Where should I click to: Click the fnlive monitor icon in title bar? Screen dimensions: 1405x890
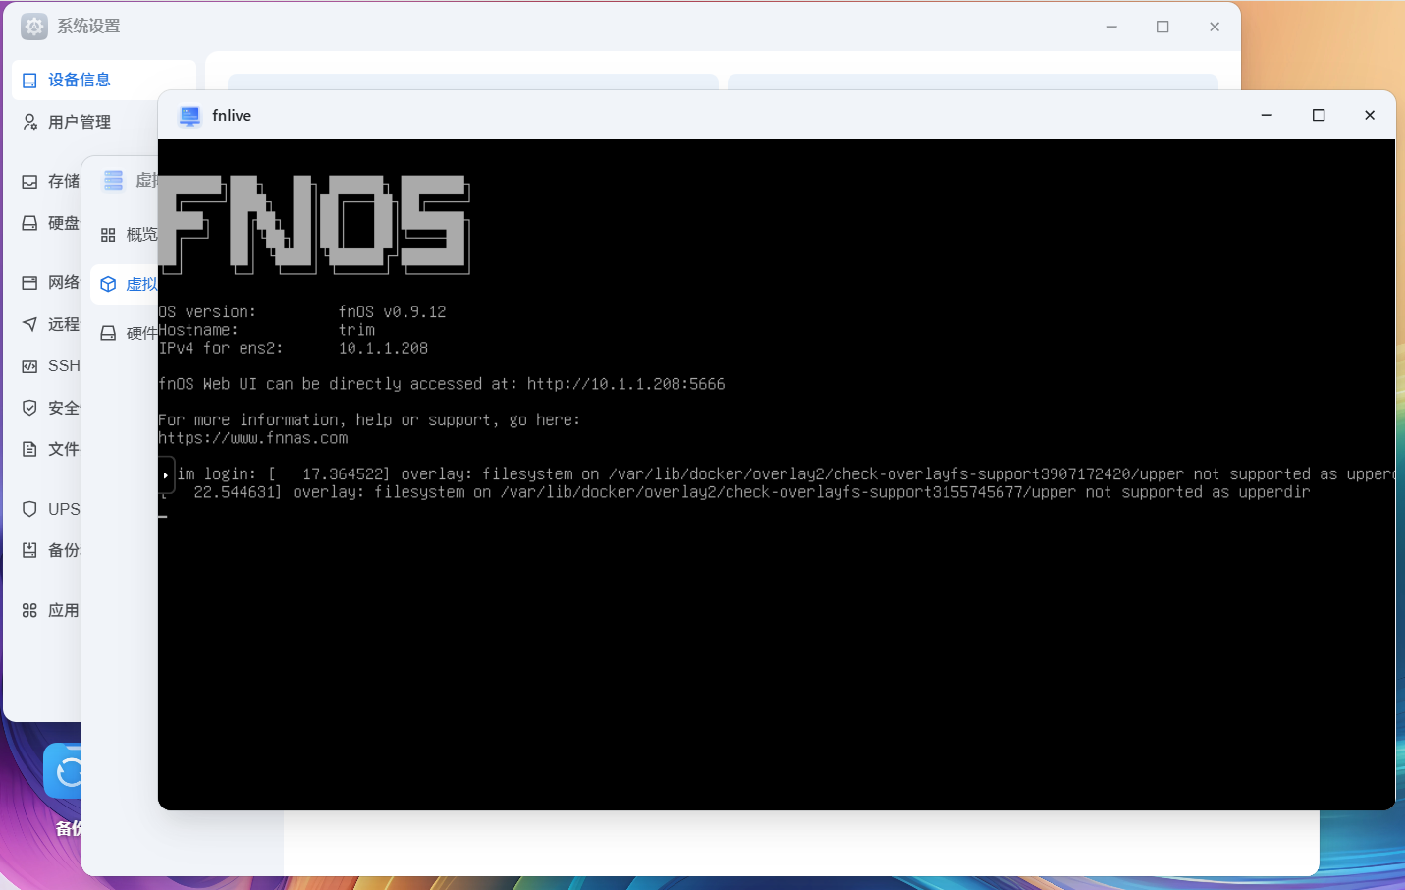[x=189, y=116]
